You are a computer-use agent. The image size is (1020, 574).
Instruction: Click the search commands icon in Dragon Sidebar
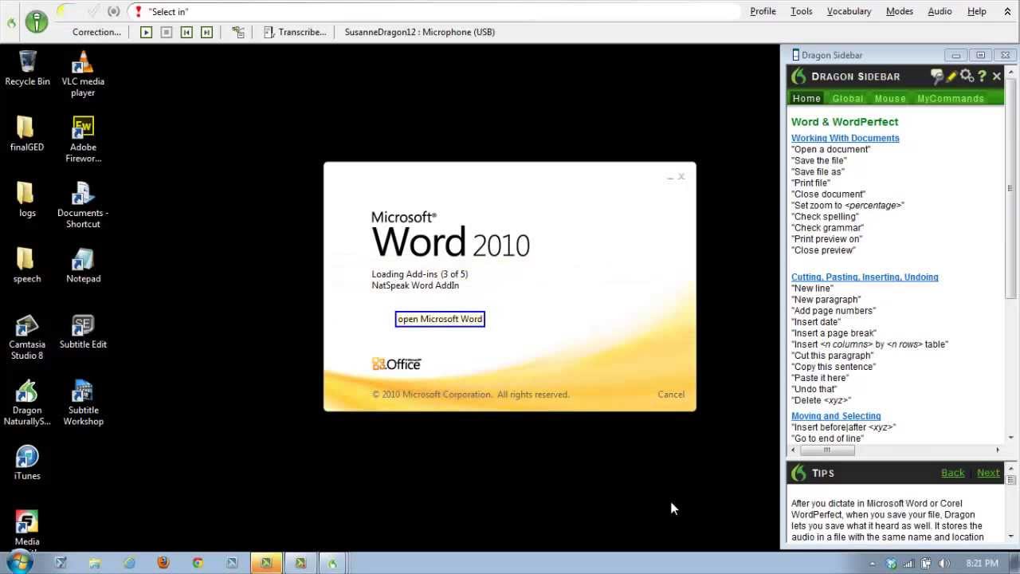(x=937, y=77)
